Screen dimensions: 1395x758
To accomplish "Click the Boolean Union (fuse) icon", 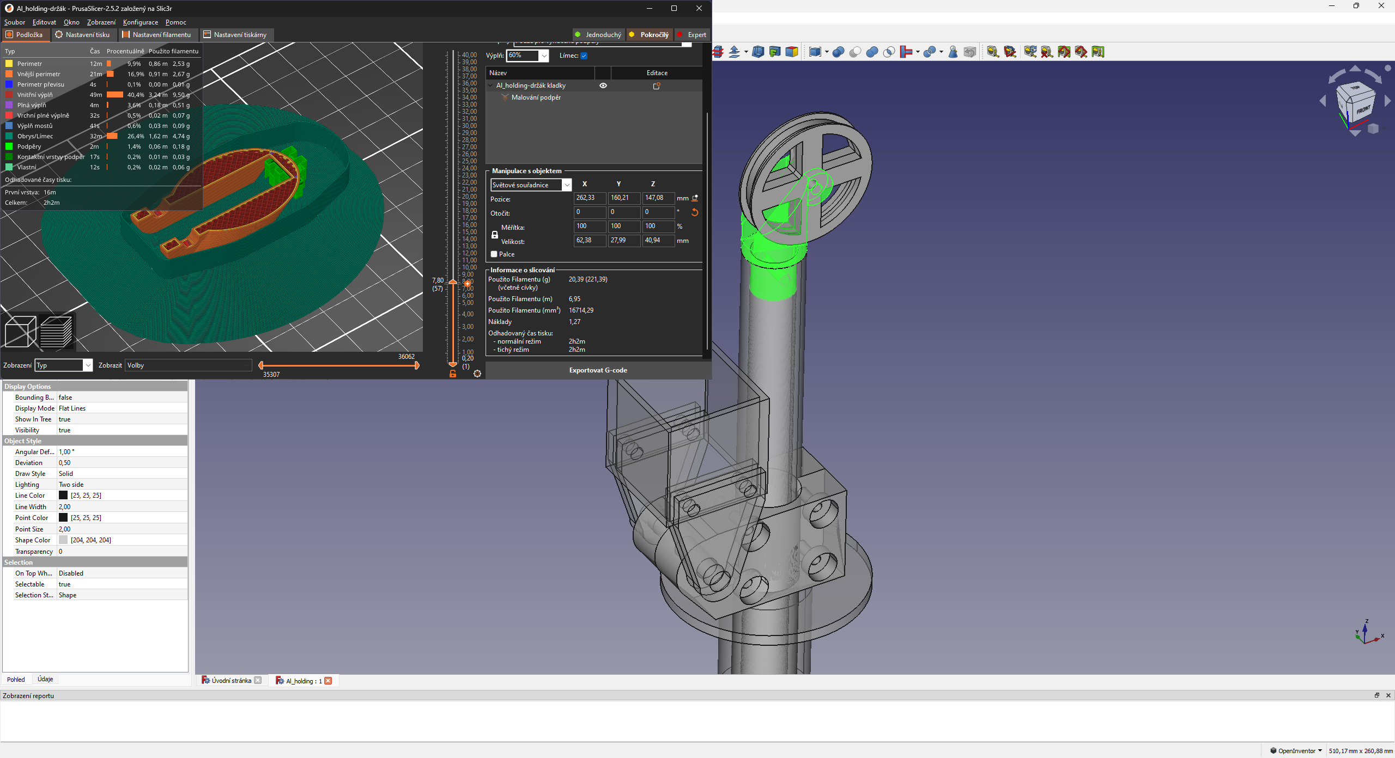I will tap(872, 52).
